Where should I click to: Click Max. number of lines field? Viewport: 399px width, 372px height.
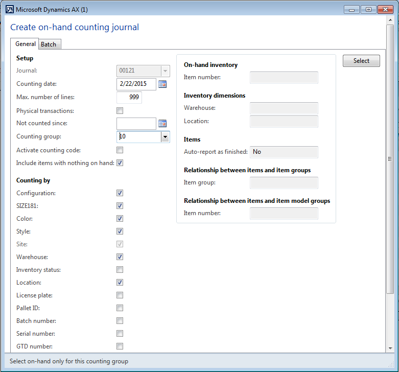click(x=129, y=97)
